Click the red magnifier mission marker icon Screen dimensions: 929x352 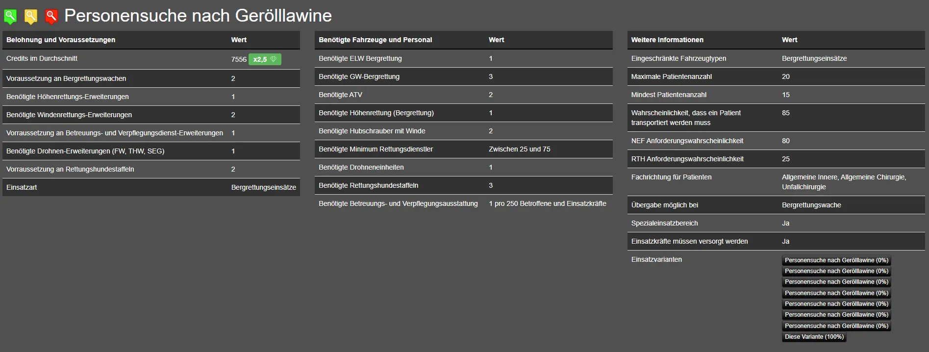click(x=51, y=16)
